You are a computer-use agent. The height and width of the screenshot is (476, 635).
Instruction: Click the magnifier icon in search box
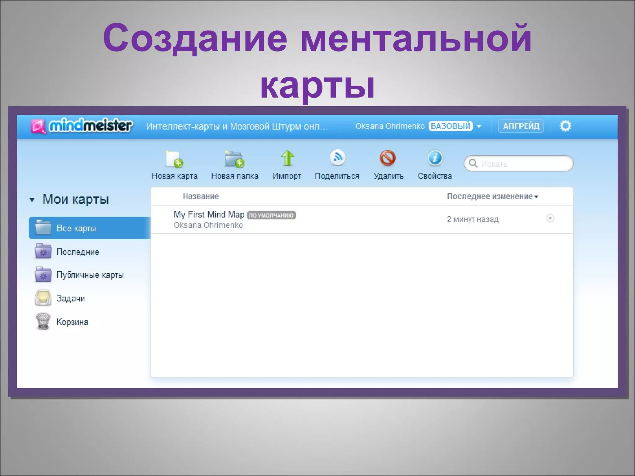point(473,163)
